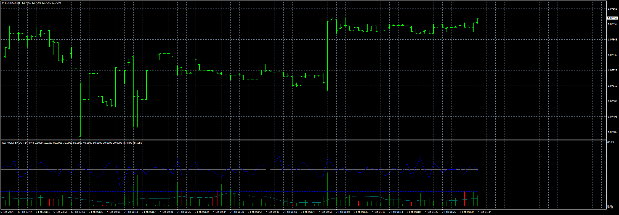Click time label 7 Feb 01:30
This screenshot has height=215, width=619.
click(467, 212)
